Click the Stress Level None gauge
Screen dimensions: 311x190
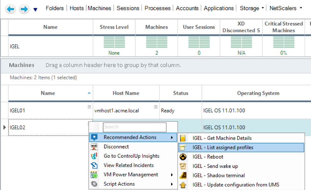[114, 46]
